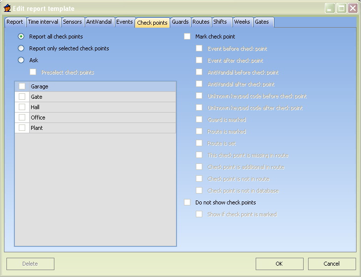Check the Garage check point box
This screenshot has width=361, height=277.
point(22,86)
